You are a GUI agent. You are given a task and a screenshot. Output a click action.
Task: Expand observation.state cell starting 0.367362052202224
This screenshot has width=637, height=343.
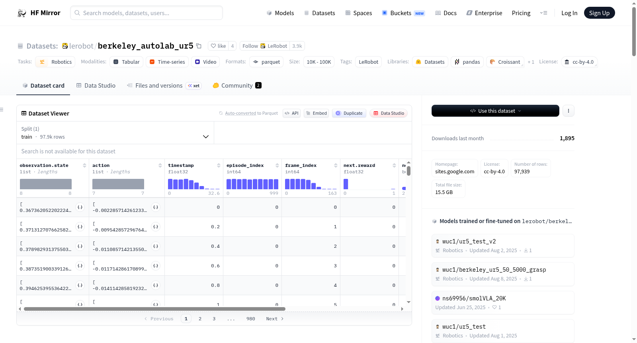80,207
